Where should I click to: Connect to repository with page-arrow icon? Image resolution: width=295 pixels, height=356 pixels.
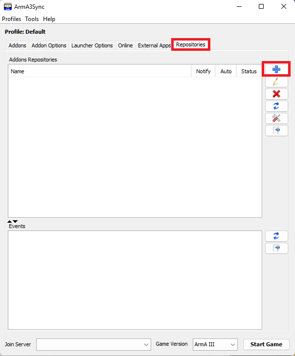coord(276,131)
